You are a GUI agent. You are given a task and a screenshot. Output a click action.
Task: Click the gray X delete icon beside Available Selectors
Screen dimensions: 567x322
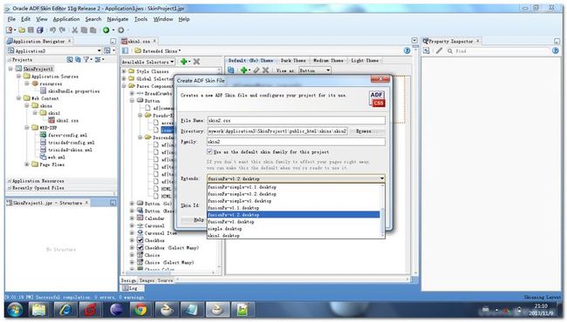196,62
